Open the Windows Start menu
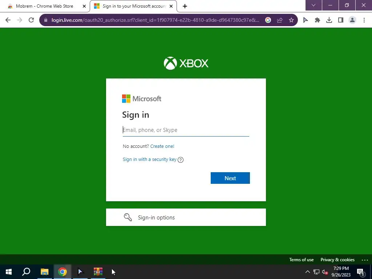The width and height of the screenshot is (372, 279). click(x=9, y=272)
